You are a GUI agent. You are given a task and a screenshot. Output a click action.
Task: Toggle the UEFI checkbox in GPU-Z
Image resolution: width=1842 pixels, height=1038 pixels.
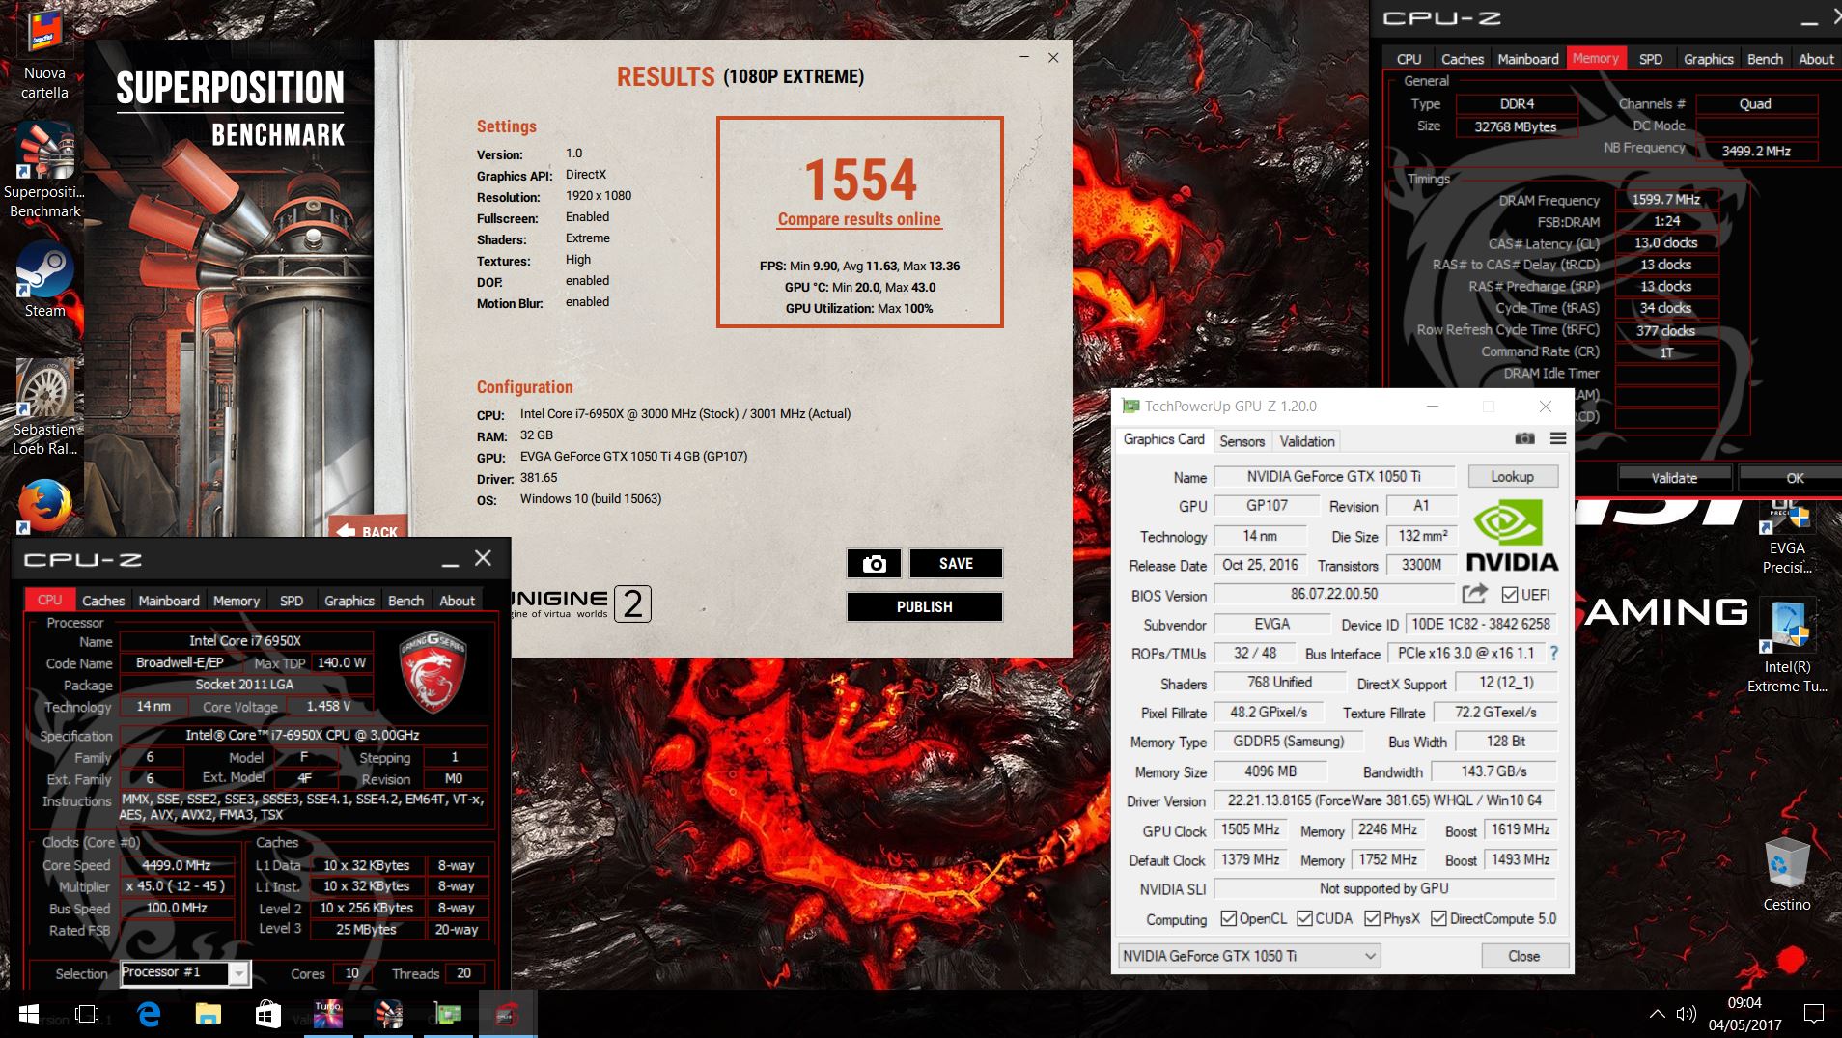click(x=1510, y=594)
